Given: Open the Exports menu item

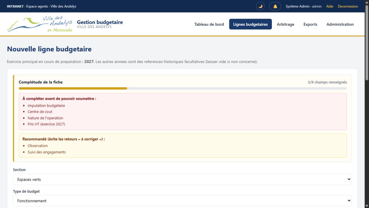Looking at the screenshot, I should coord(310,24).
